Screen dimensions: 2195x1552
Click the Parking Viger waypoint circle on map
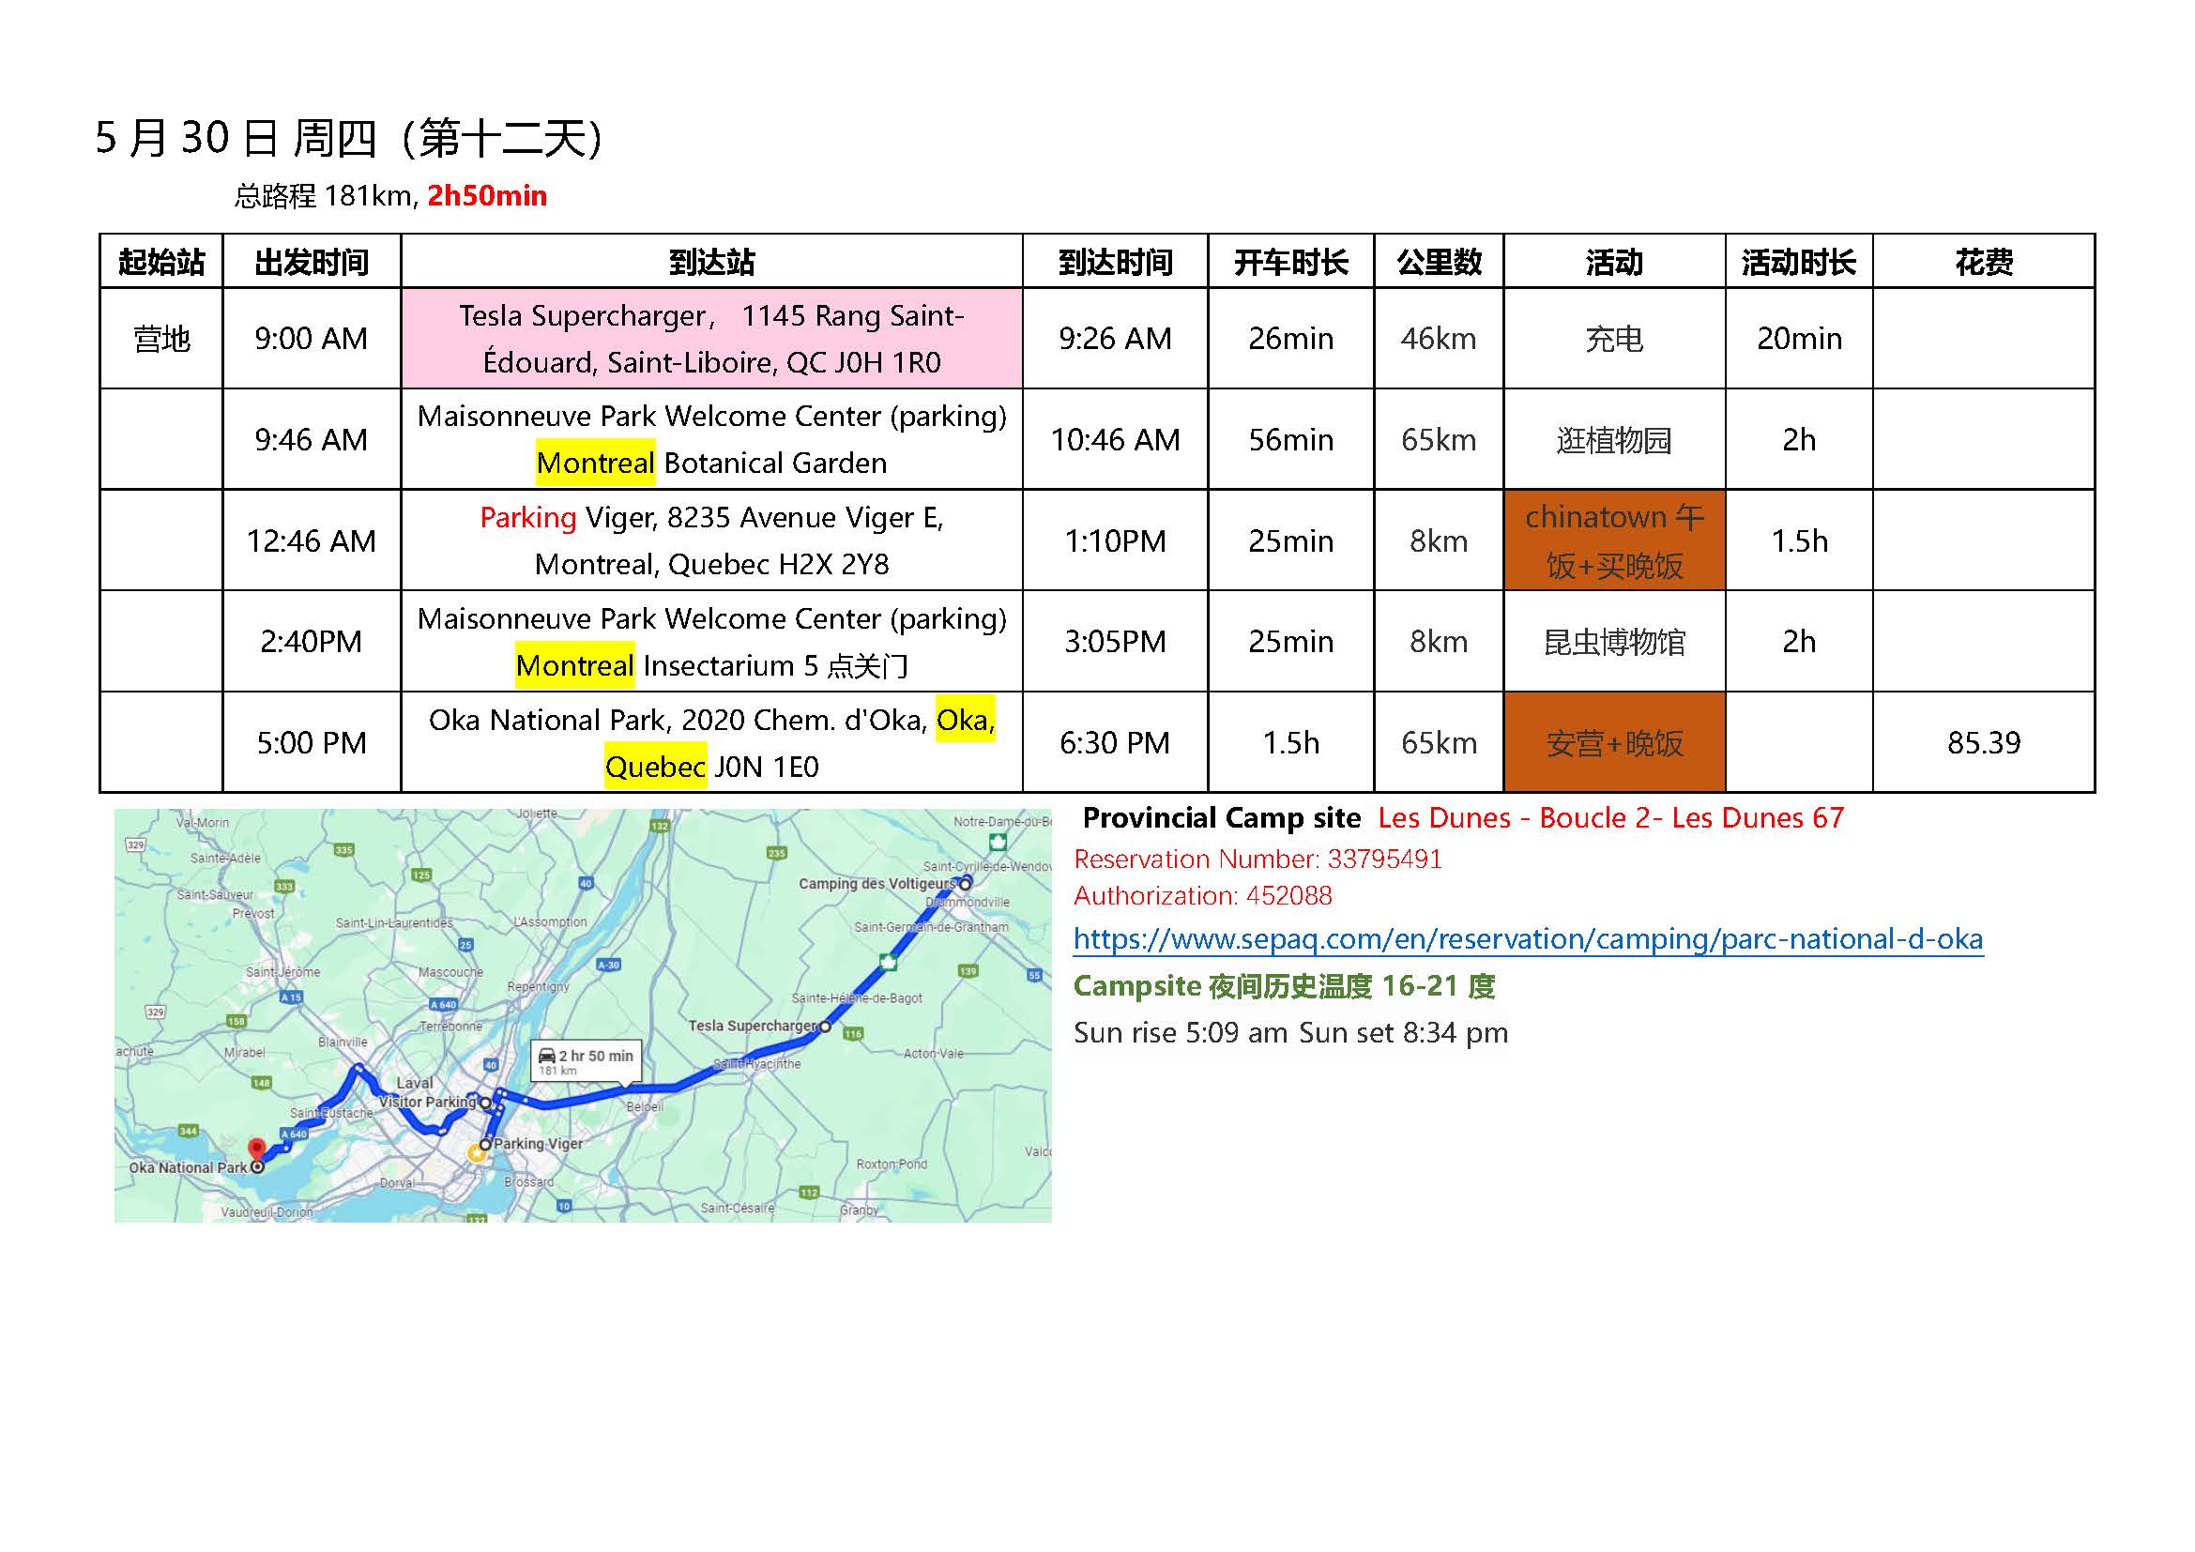[x=486, y=1144]
